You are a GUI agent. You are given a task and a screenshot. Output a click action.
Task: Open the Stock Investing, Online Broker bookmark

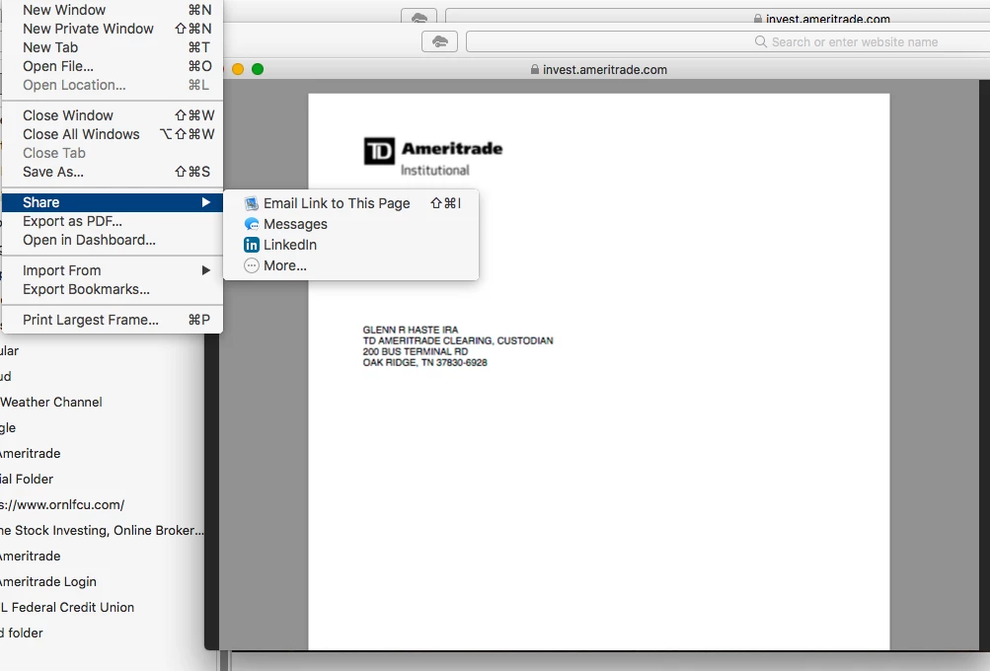[x=102, y=530]
